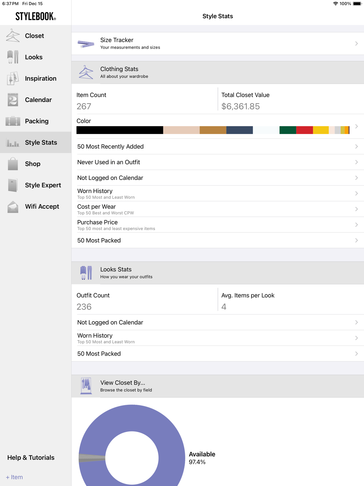The image size is (364, 486).
Task: Open Wifi Accept from sidebar
Action: [36, 207]
